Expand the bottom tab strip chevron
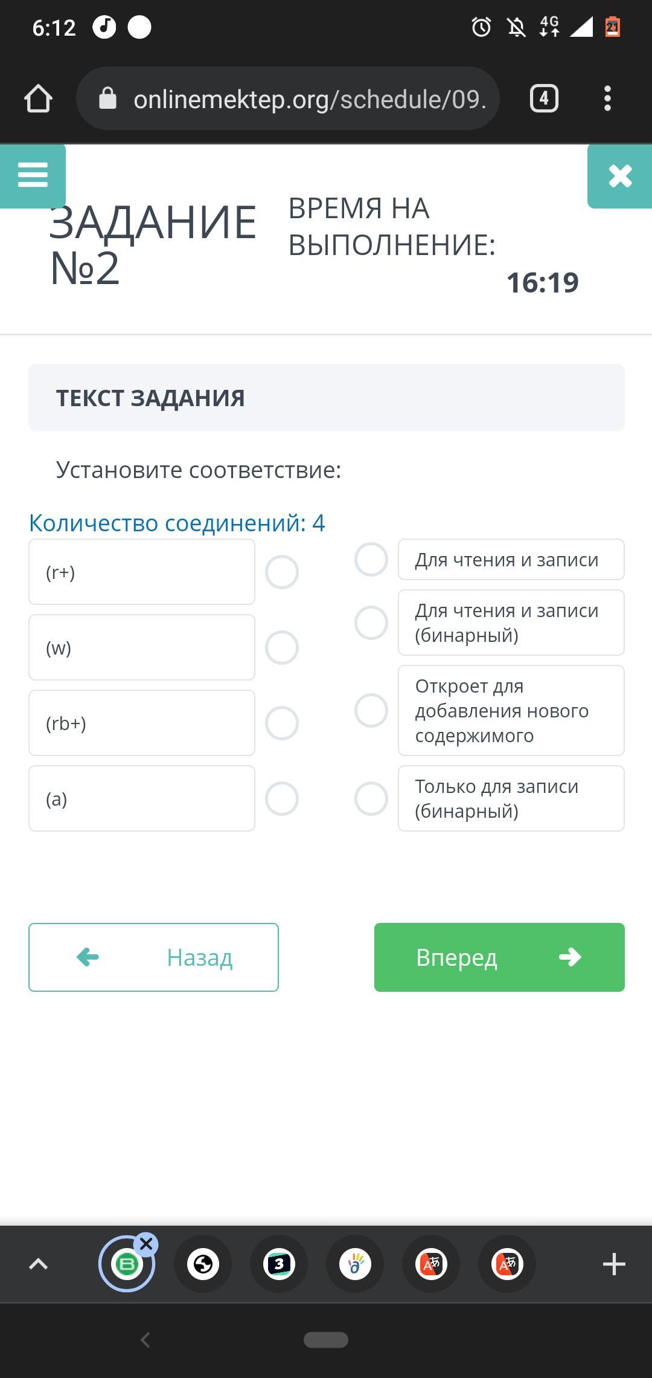652x1378 pixels. (38, 1264)
